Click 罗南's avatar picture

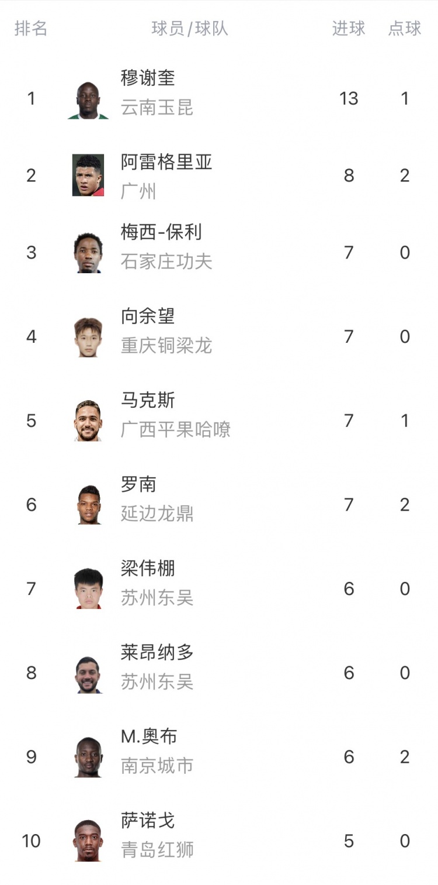pyautogui.click(x=88, y=505)
